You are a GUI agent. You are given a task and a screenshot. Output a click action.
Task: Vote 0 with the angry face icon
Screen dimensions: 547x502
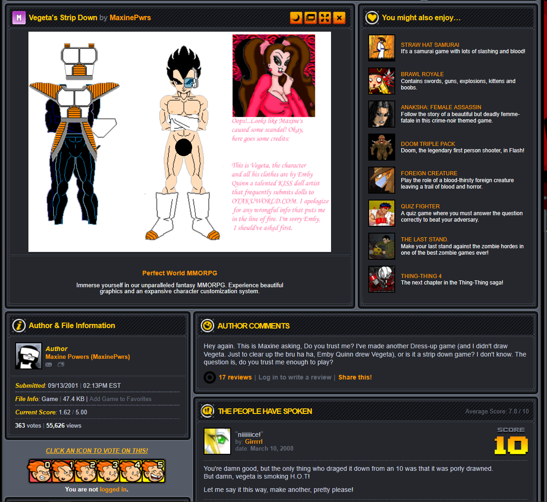coord(40,471)
